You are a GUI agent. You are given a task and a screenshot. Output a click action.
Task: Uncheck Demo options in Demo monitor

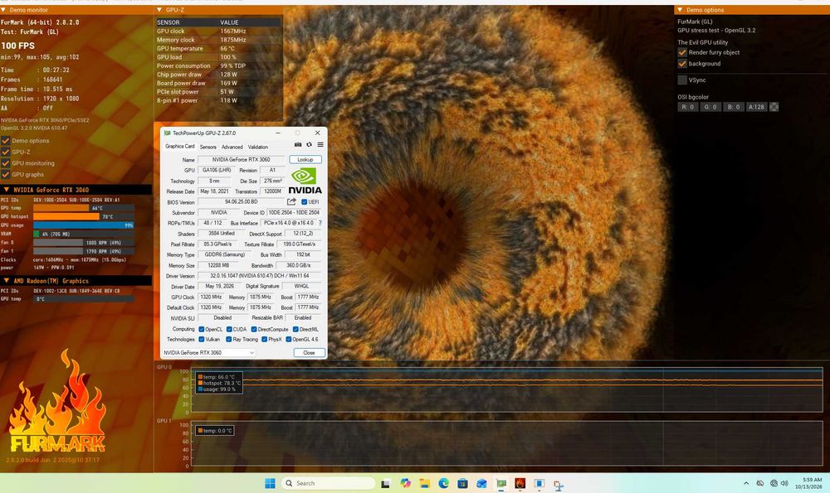5,141
